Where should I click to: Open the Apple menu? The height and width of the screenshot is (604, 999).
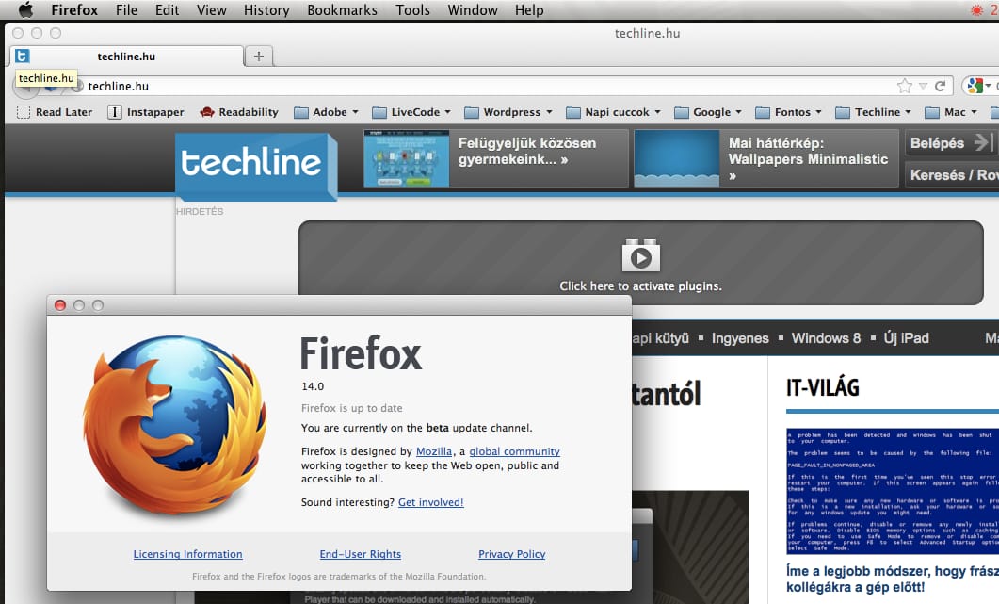[x=25, y=9]
